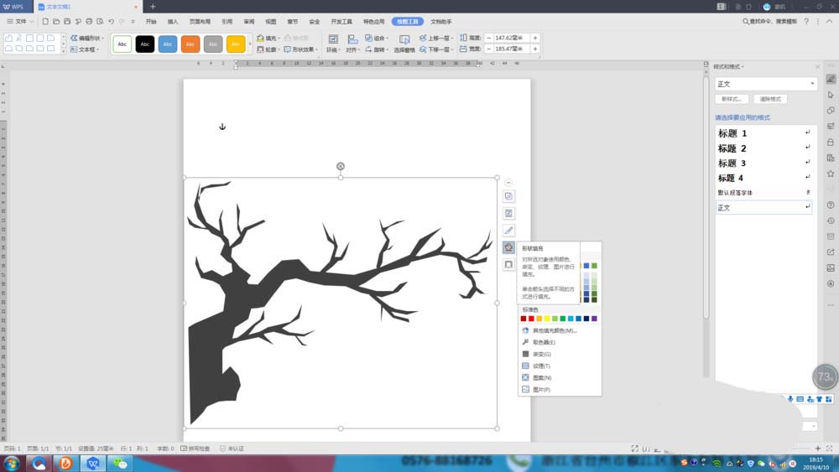Viewport: 839px width, 472px height.
Task: Click the shape fill floating button
Action: tap(508, 247)
